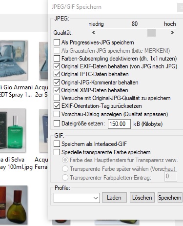183x226 pixels.
Task: Check Dateigröße setzen option
Action: pyautogui.click(x=57, y=123)
